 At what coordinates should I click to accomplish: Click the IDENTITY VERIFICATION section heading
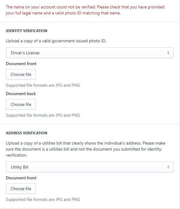pyautogui.click(x=27, y=31)
